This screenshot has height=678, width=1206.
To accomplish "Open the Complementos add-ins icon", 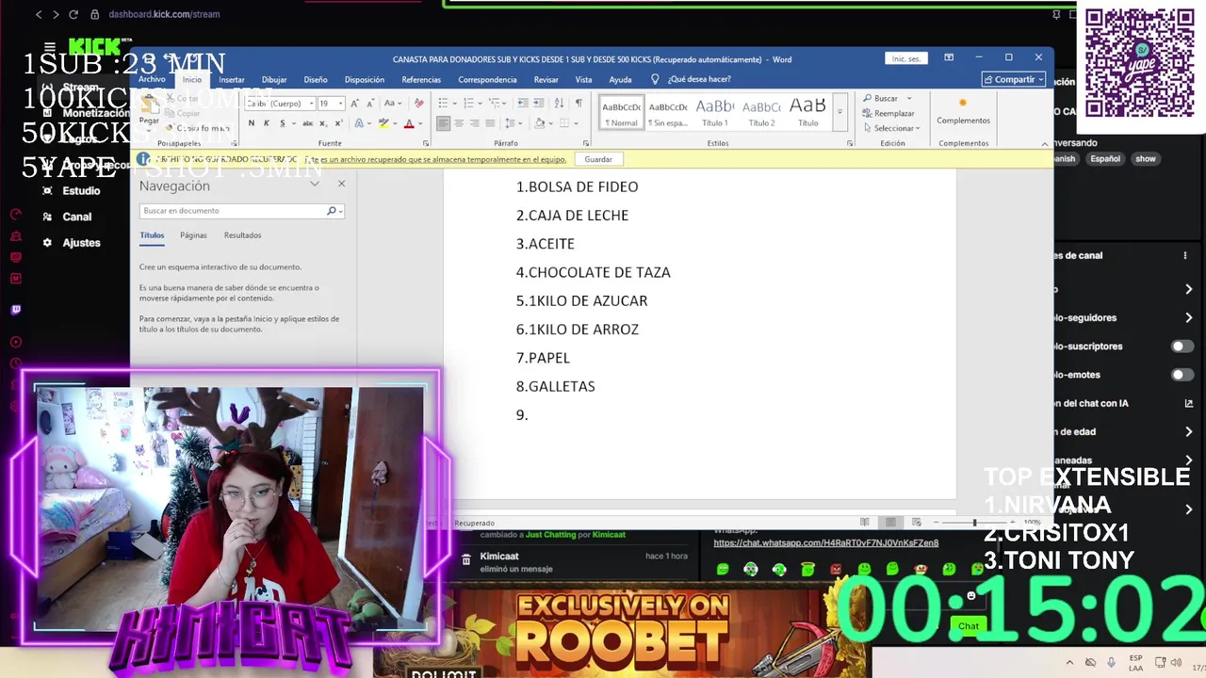I will point(963,104).
